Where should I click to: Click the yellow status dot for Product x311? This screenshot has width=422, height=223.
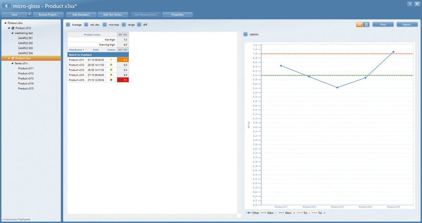click(x=111, y=60)
